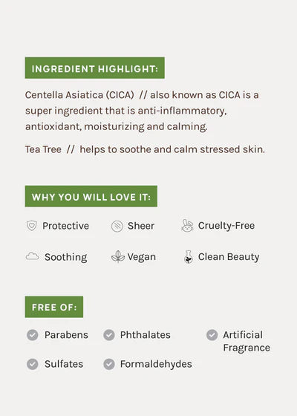Click the Phthalates checkmark icon
This screenshot has width=297, height=416.
click(x=109, y=335)
